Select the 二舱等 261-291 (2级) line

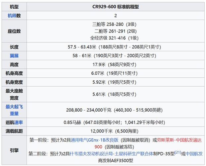pyautogui.click(x=116, y=31)
